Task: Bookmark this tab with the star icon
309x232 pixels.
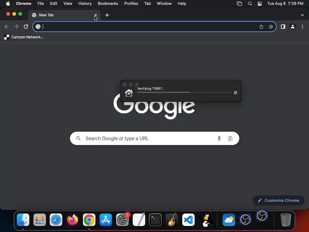Action: [x=271, y=27]
